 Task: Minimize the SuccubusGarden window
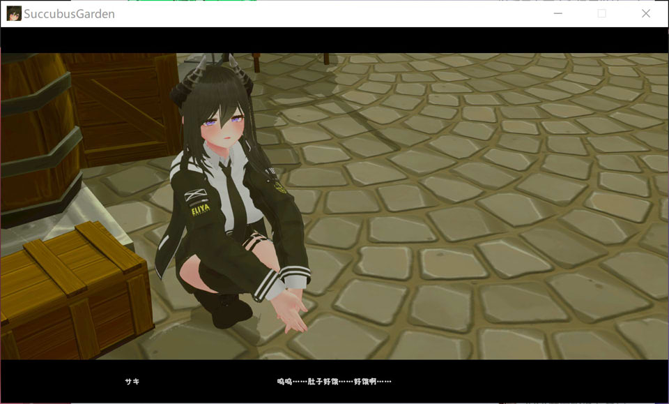557,13
